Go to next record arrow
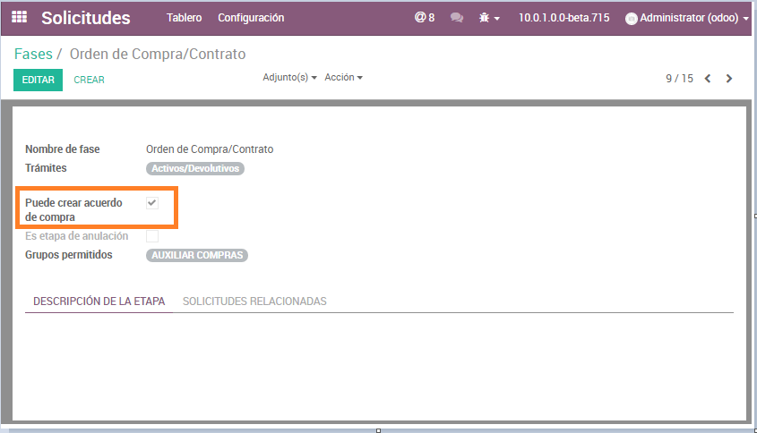 (729, 79)
